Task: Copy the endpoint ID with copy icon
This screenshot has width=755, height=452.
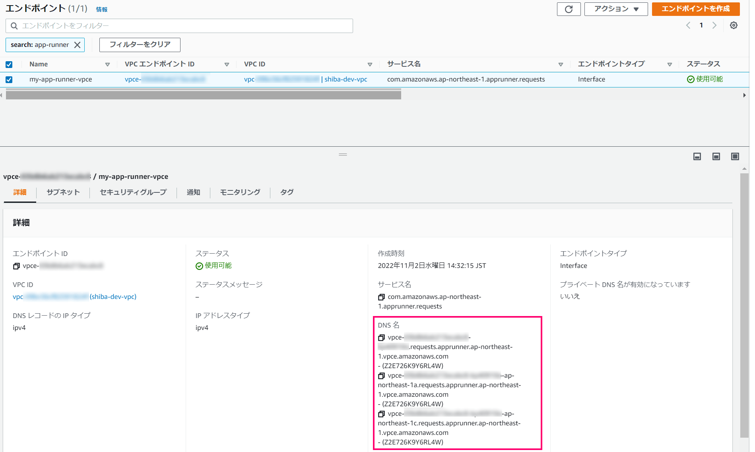Action: click(16, 266)
